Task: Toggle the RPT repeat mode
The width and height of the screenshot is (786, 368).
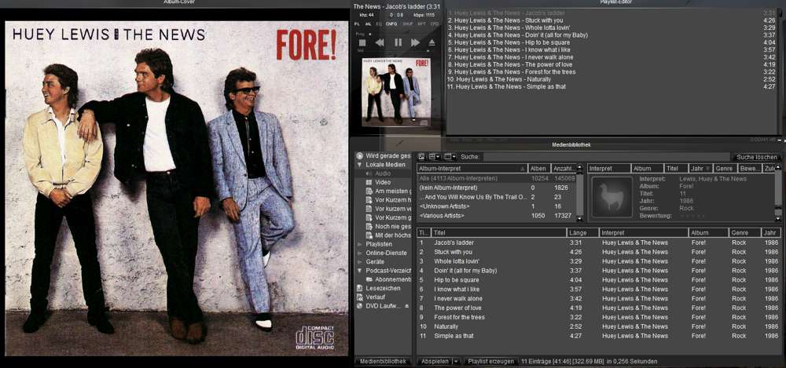Action: [x=421, y=24]
